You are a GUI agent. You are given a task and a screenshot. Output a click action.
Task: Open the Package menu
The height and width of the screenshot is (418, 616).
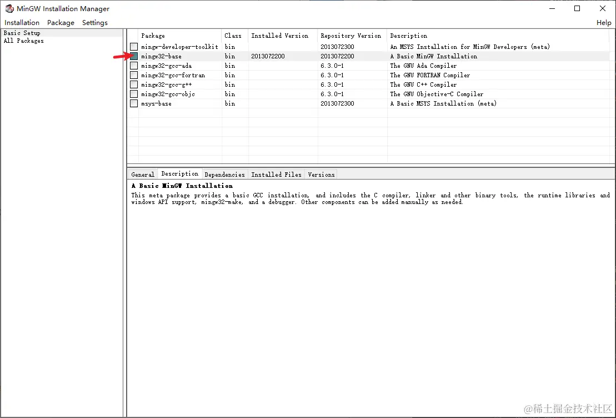(x=61, y=22)
